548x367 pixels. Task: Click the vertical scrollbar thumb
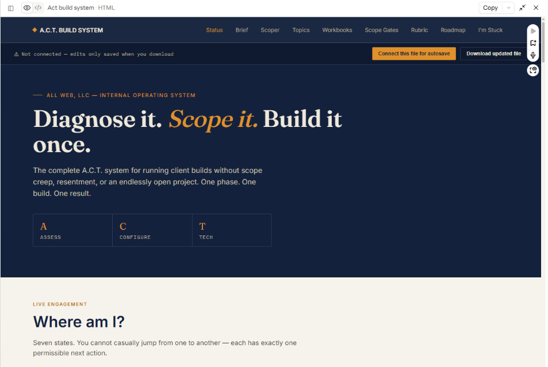point(543,41)
